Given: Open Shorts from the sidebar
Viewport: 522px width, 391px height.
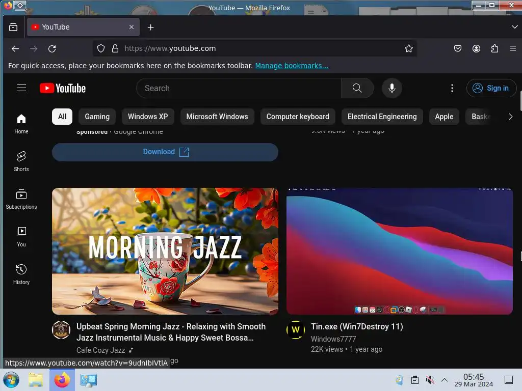Looking at the screenshot, I should point(21,161).
